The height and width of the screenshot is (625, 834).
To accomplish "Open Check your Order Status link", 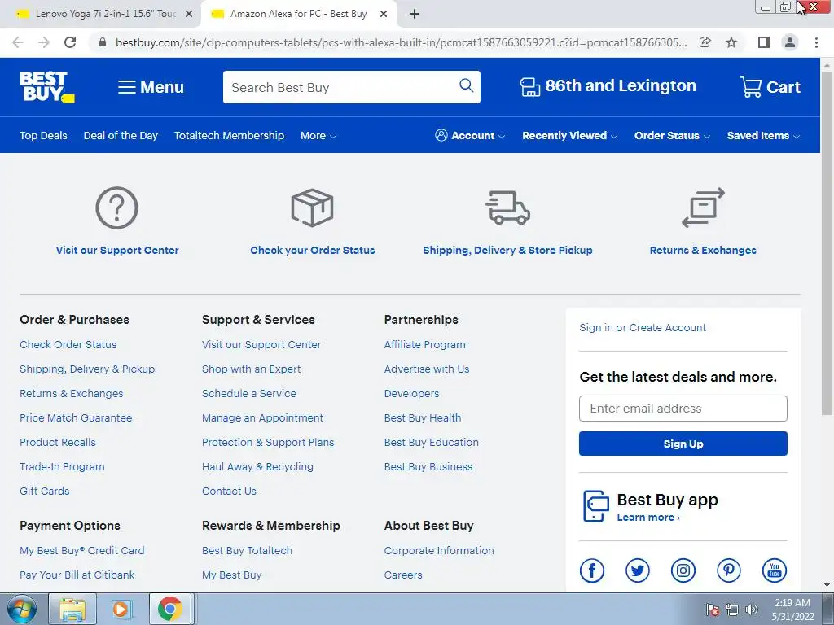I will (312, 251).
